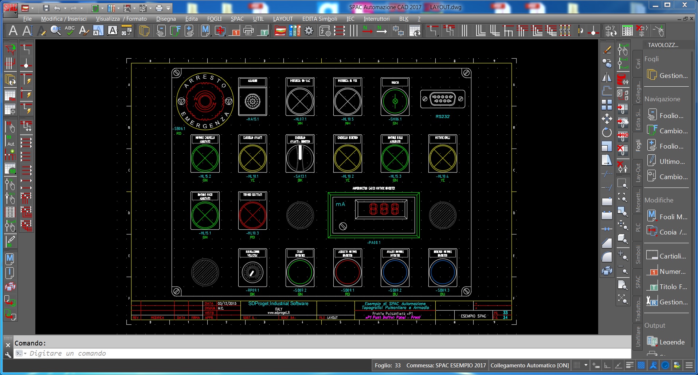Click the three vertical wires icon

tap(353, 31)
